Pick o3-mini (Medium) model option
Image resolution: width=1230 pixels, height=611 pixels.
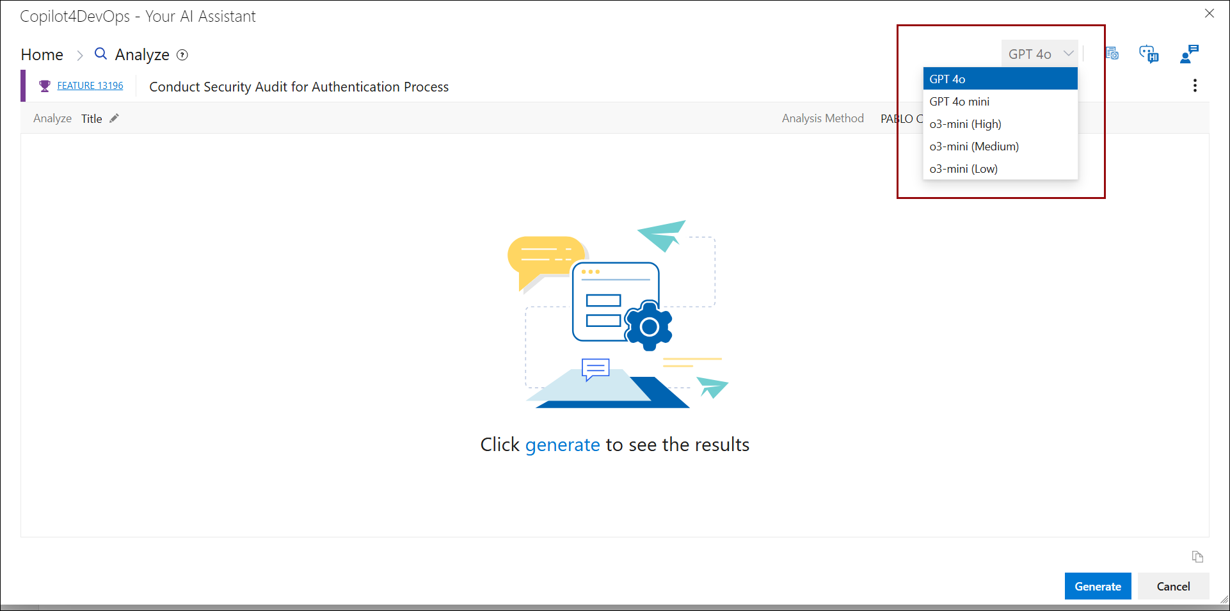tap(1000, 146)
